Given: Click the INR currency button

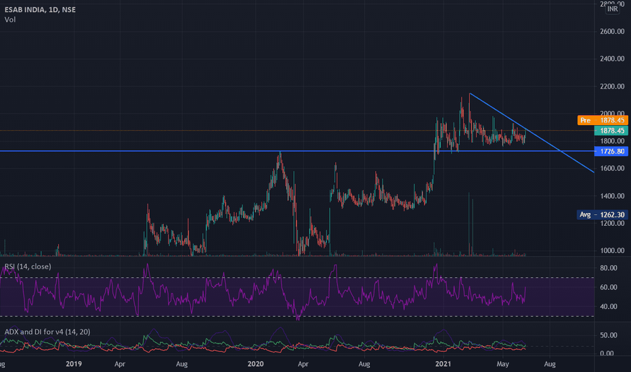Looking at the screenshot, I should [613, 9].
